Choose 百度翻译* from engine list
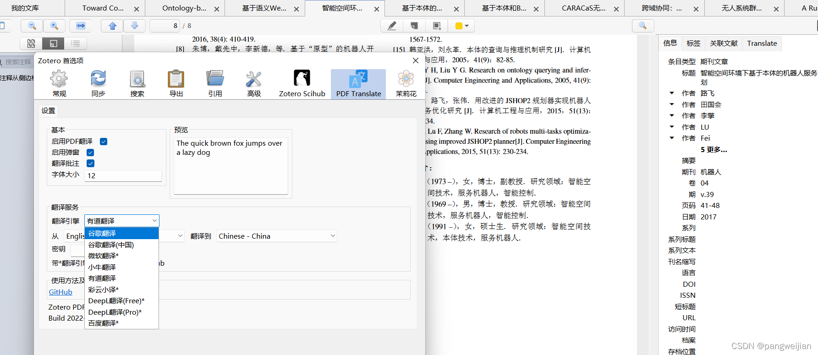 122,323
